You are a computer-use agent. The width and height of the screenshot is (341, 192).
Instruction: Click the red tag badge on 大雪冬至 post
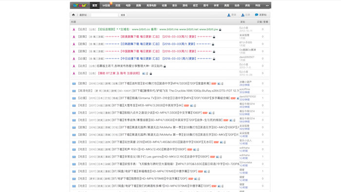click(x=187, y=105)
